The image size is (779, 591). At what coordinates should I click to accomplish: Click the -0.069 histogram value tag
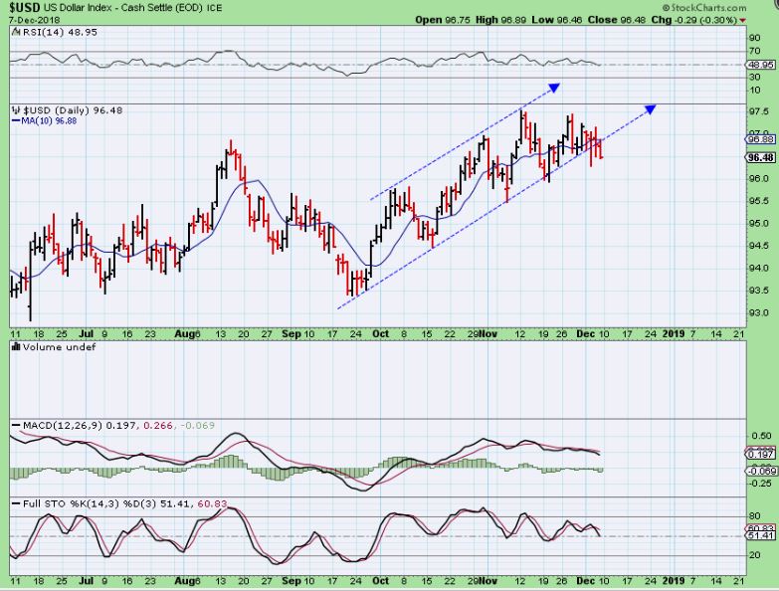pos(761,471)
